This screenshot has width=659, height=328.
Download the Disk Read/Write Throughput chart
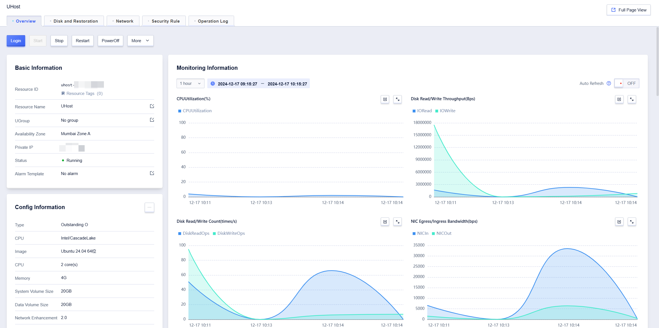coord(619,99)
